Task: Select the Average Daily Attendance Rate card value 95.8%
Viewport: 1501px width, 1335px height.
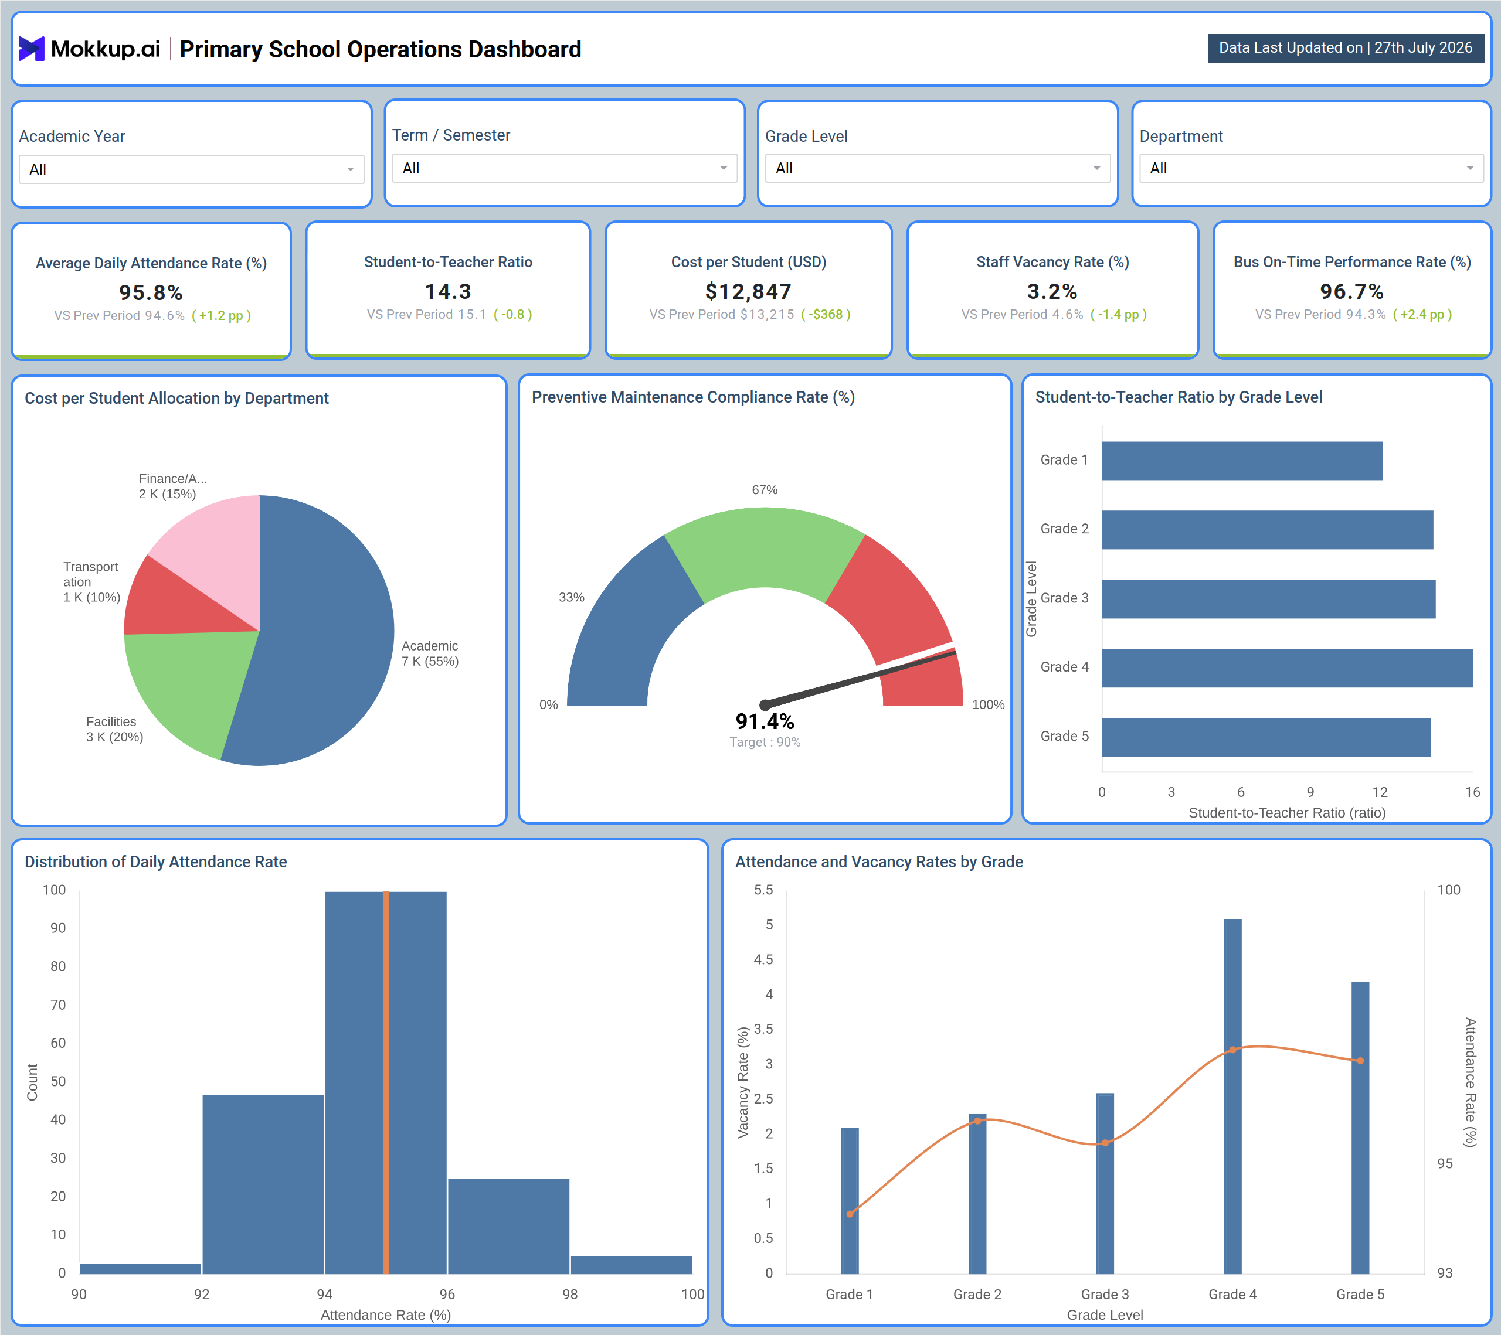Action: [x=151, y=293]
